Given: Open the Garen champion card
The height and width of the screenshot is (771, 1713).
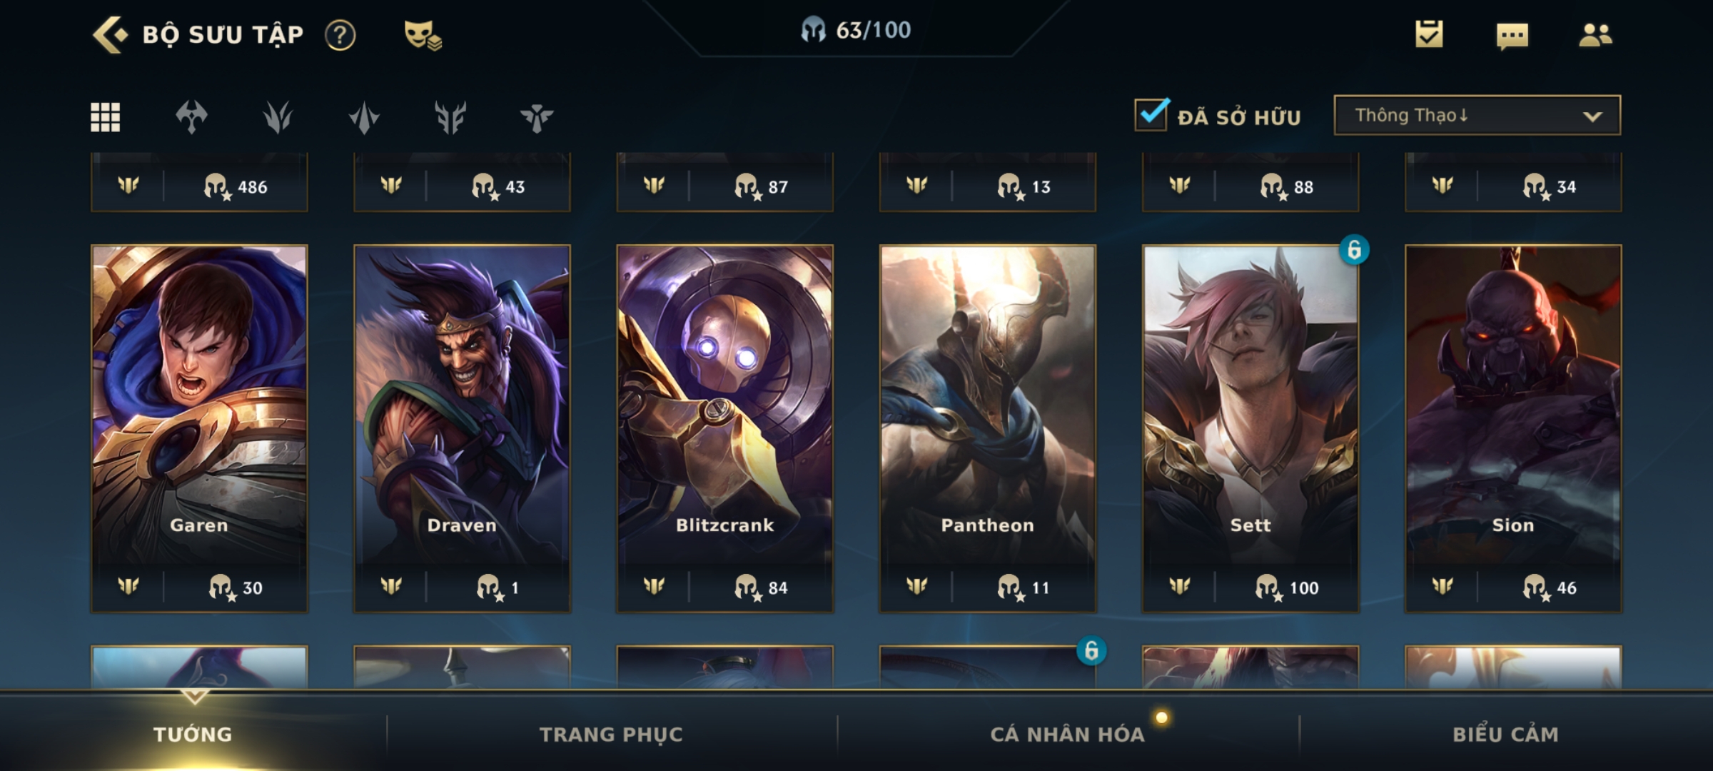Looking at the screenshot, I should tap(199, 428).
